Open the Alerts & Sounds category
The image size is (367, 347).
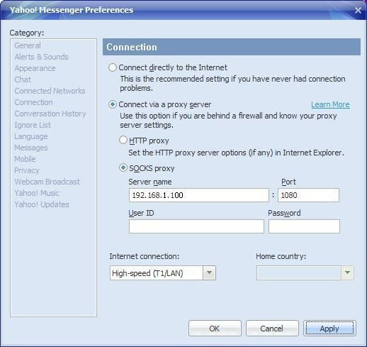pos(41,57)
